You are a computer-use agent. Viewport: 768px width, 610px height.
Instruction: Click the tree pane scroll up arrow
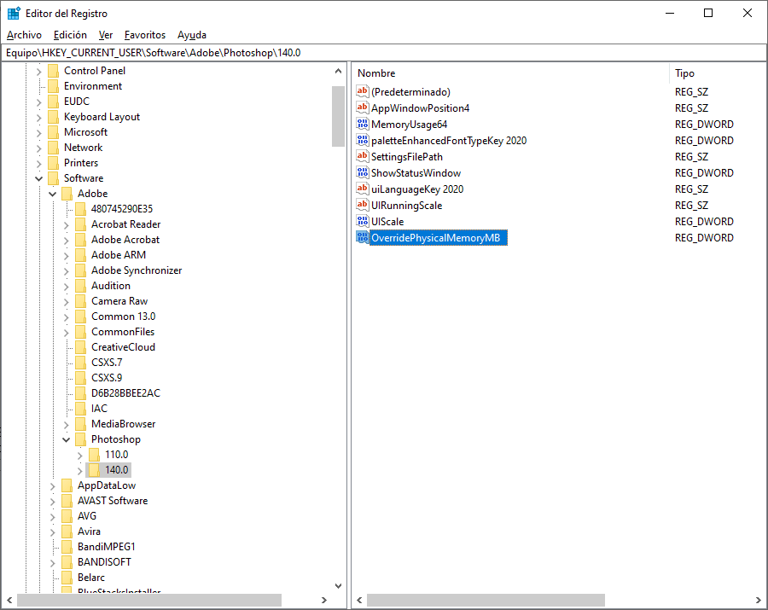tap(338, 71)
